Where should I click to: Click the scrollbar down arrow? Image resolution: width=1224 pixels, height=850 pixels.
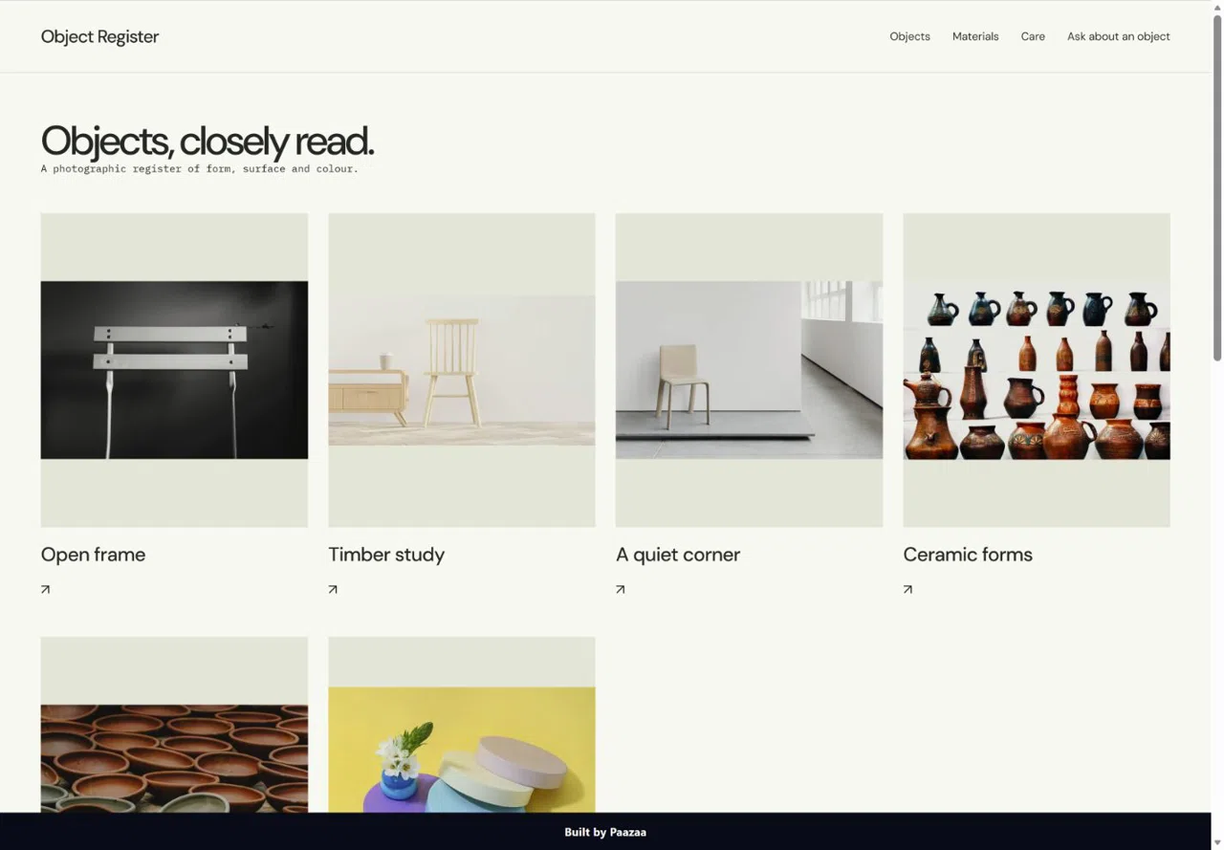(x=1217, y=842)
